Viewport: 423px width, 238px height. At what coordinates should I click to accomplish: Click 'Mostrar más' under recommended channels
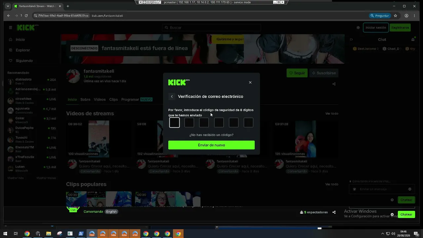[x=16, y=178]
